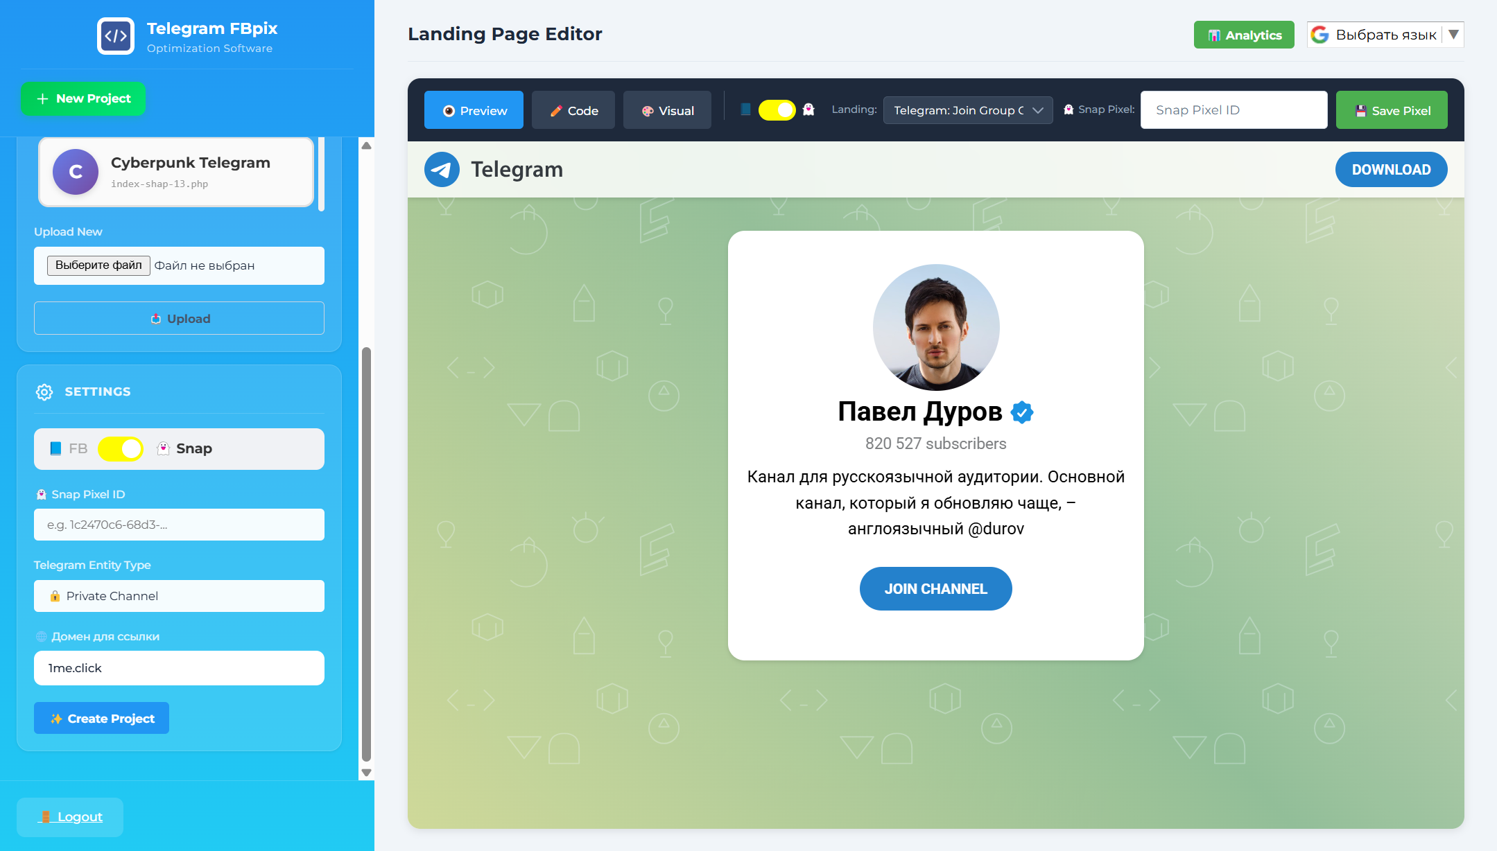Image resolution: width=1497 pixels, height=851 pixels.
Task: Click the verified checkmark badge beside Павел Дуров
Action: click(x=1022, y=412)
